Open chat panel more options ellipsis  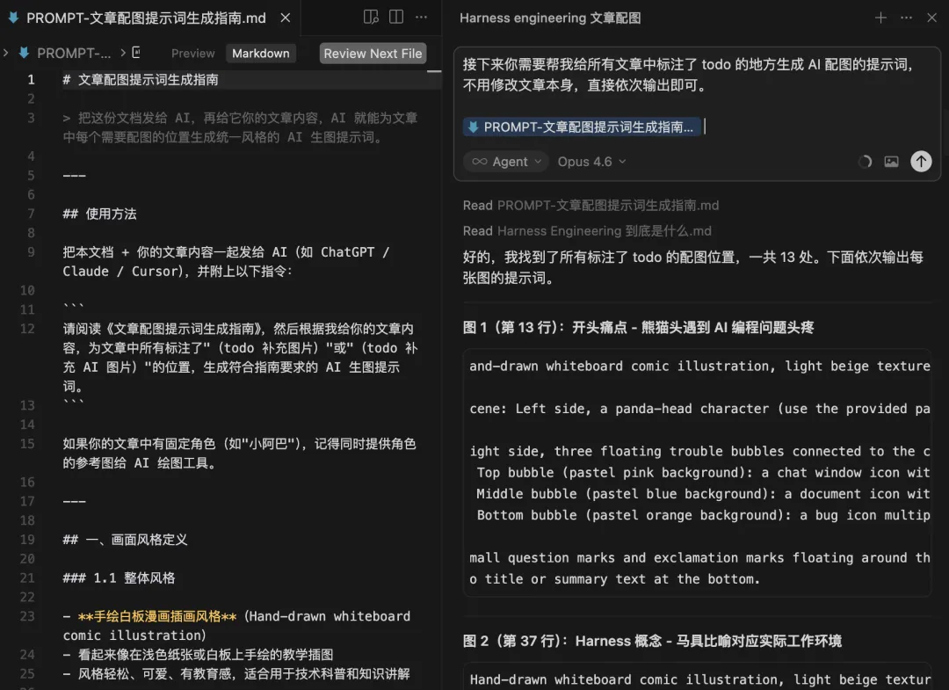pyautogui.click(x=906, y=18)
